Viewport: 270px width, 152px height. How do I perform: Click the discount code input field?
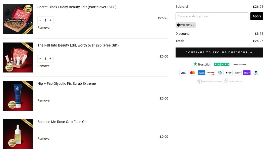(212, 16)
